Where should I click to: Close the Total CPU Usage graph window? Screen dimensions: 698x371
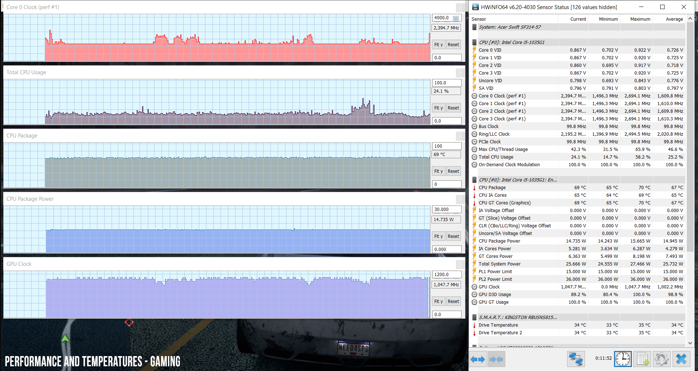pos(460,72)
